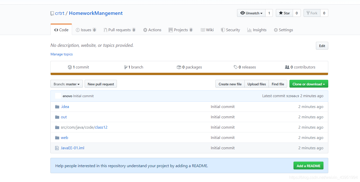This screenshot has width=360, height=182.
Task: Click the Security shield icon
Action: coord(223,30)
